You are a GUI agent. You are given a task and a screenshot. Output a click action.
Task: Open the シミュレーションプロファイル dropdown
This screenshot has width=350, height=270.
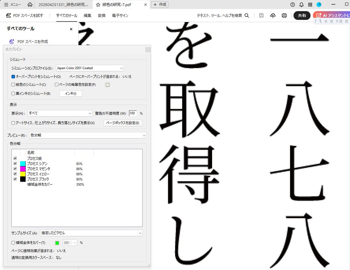90,68
